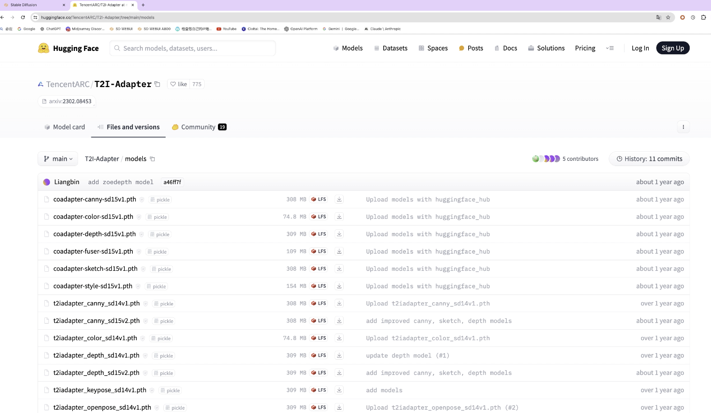Click the contributors avatar group
711x413 pixels.
click(546, 159)
